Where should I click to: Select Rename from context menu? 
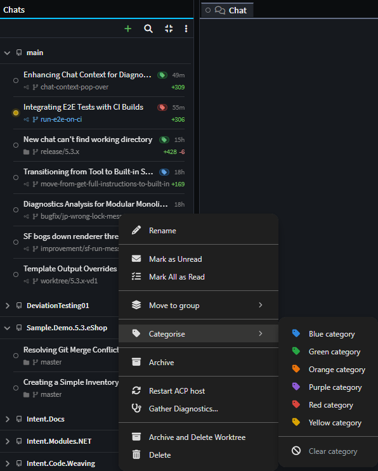[x=199, y=230]
